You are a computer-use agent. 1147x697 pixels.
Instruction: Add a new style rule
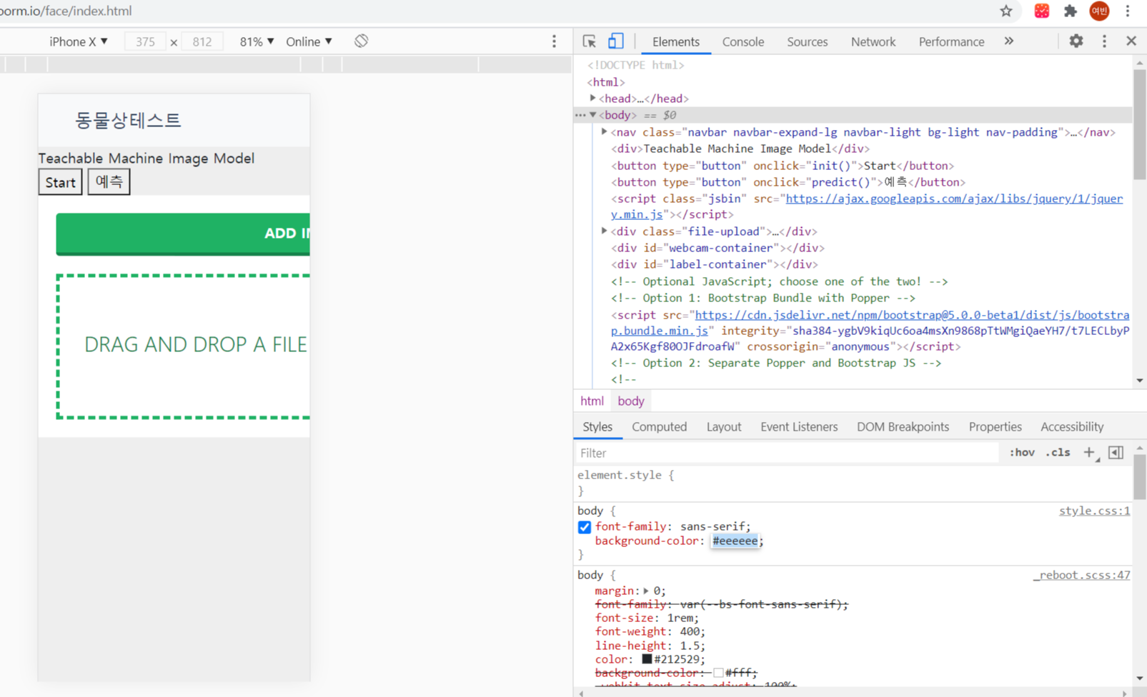point(1089,453)
